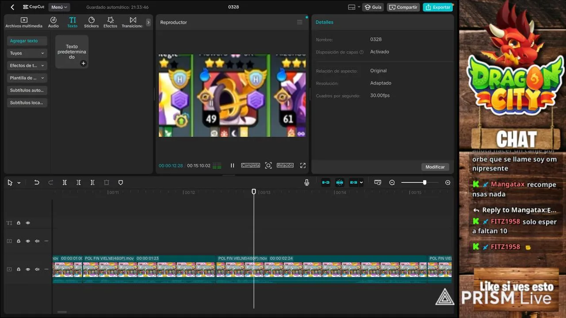Screen dimensions: 566x318
Task: Delete left of playhead split icon
Action: pyautogui.click(x=78, y=182)
